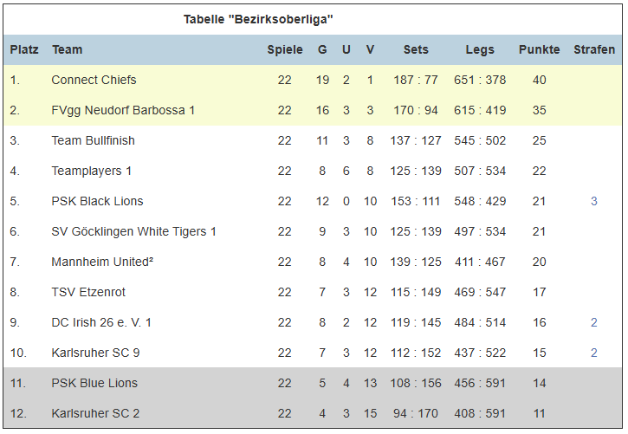628x434 pixels.
Task: Click the Strafen column header
Action: point(594,49)
